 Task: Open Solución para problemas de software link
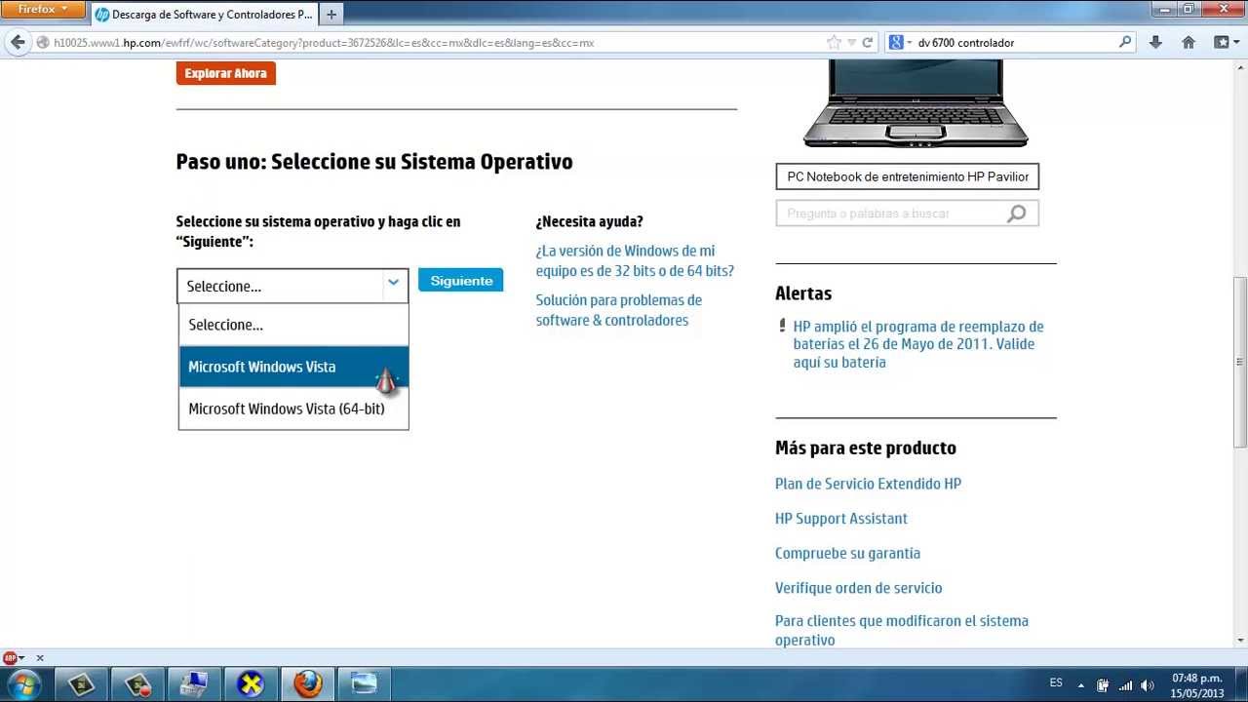(x=619, y=310)
